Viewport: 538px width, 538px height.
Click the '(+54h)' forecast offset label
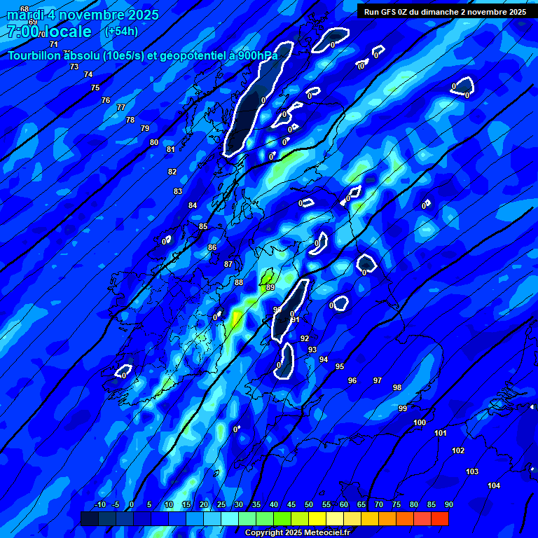click(x=121, y=32)
